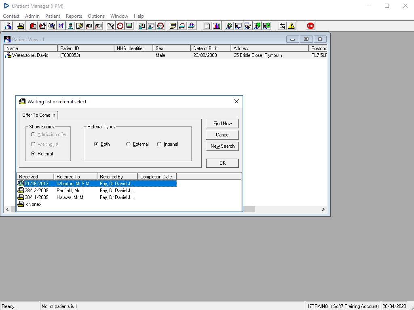Click the yellow sticky note toolbar icon

tap(173, 26)
